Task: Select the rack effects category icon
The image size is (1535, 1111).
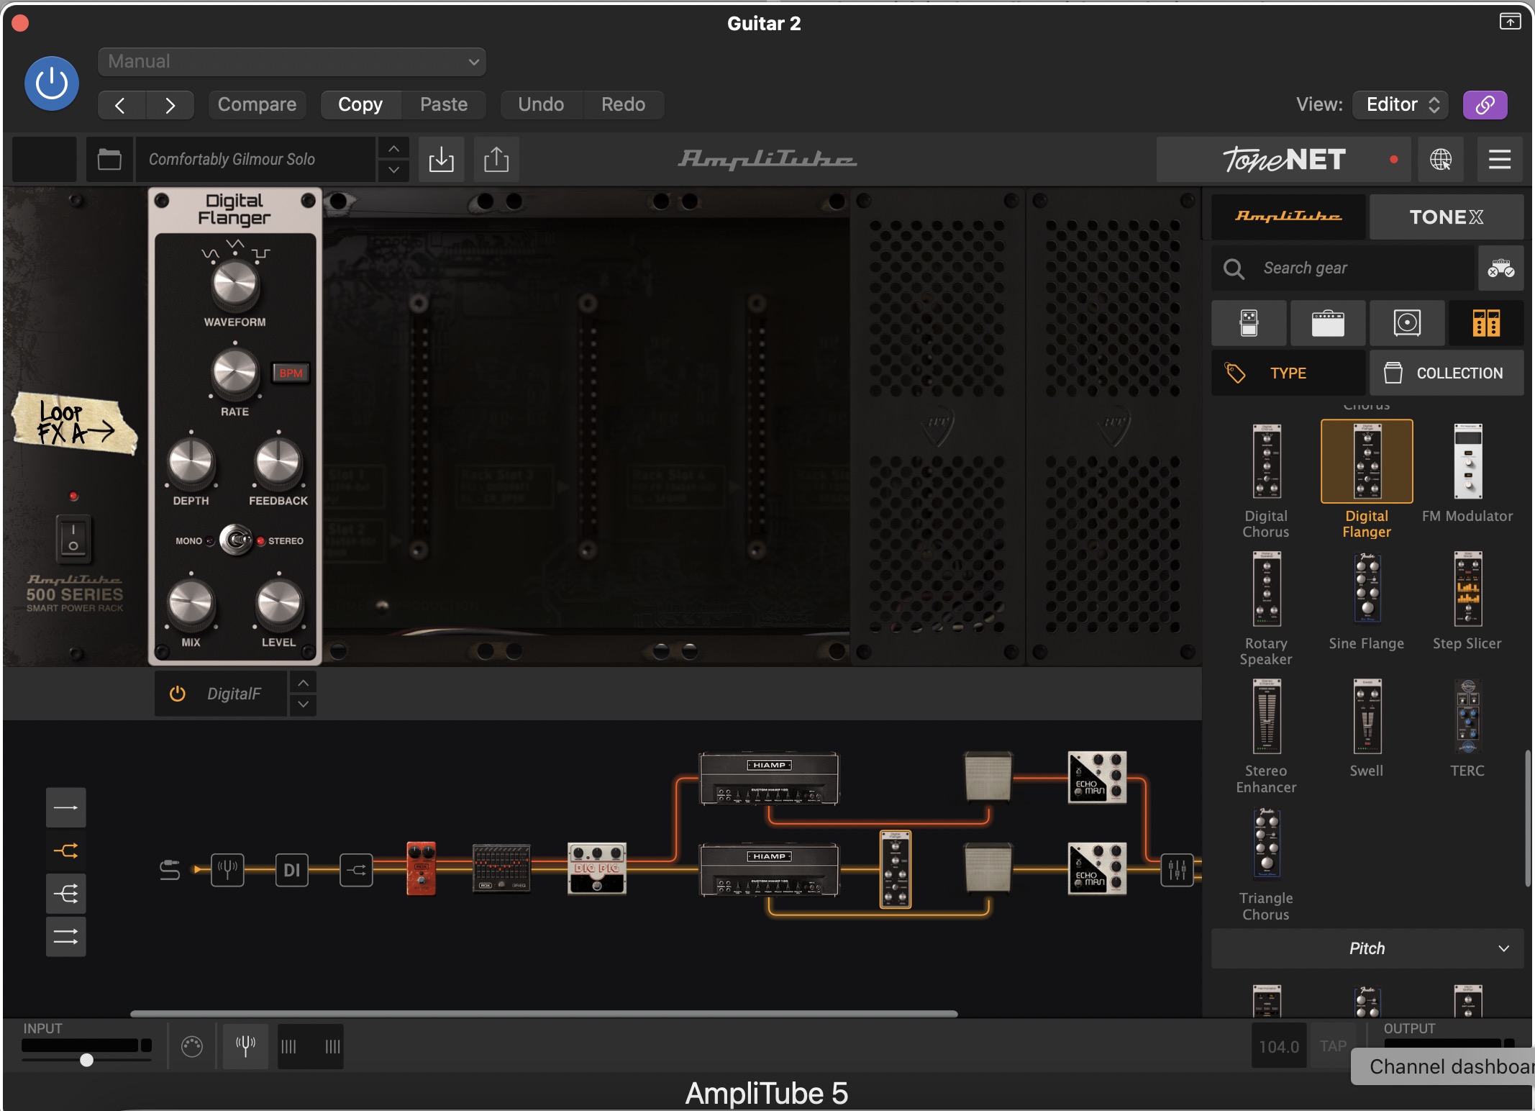Action: click(1486, 323)
